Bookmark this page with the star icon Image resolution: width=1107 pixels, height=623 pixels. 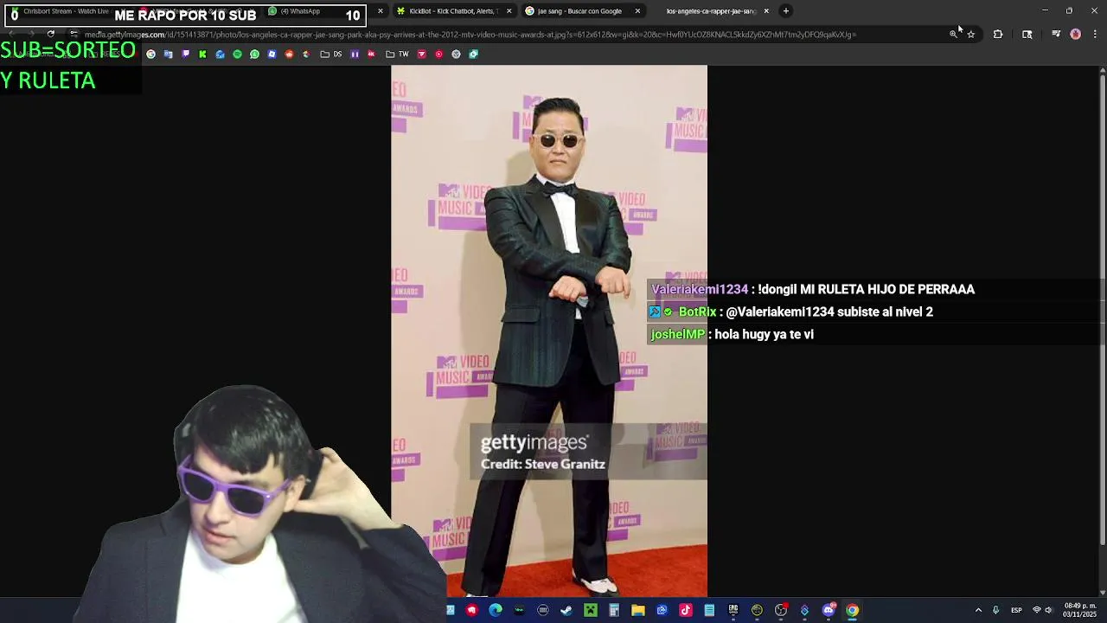click(x=970, y=35)
